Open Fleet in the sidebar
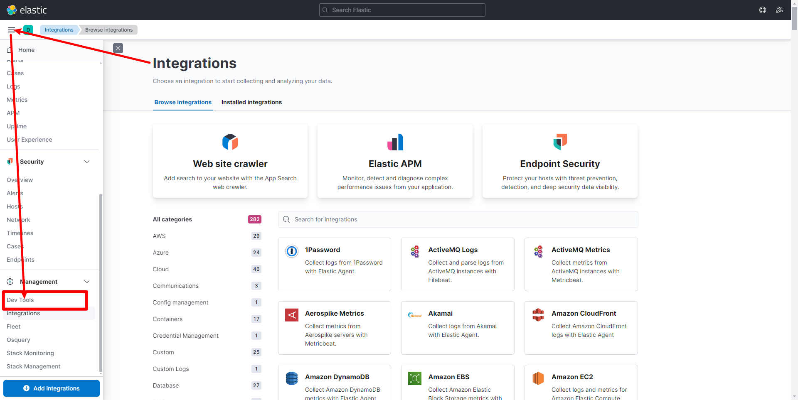 (x=14, y=326)
